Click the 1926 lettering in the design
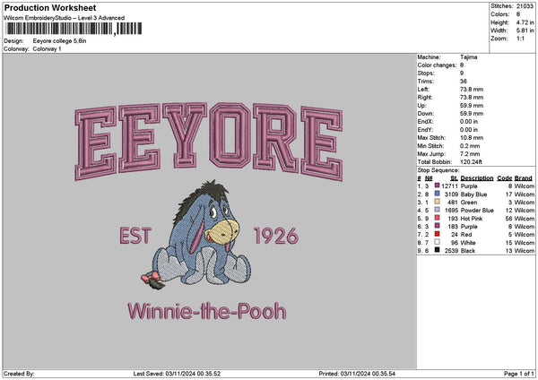 276,236
